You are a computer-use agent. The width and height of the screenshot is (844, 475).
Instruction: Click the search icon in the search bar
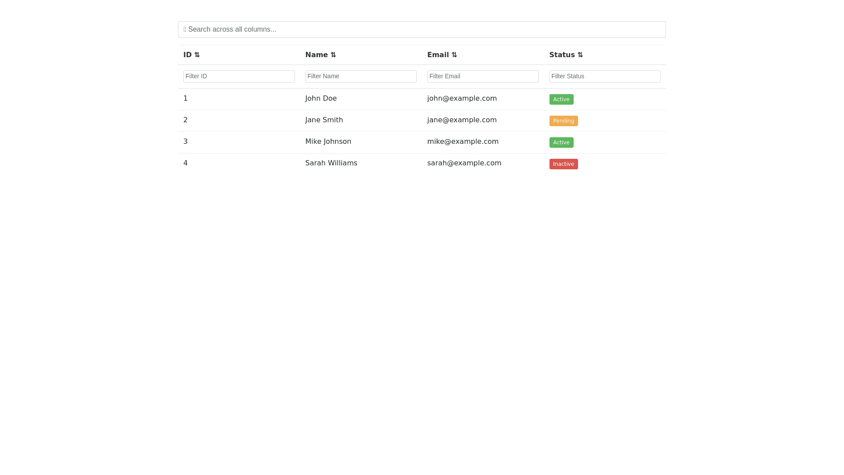tap(185, 29)
